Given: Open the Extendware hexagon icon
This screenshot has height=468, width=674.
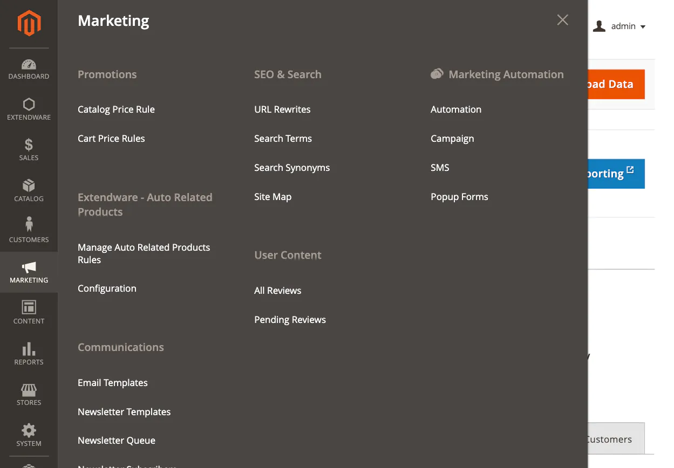Looking at the screenshot, I should [29, 105].
